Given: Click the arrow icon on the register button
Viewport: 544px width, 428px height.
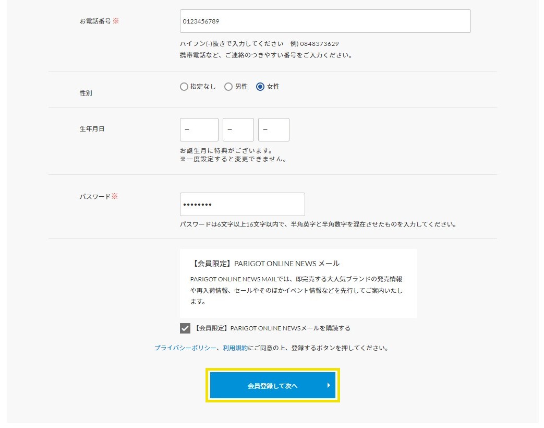Looking at the screenshot, I should pos(329,386).
